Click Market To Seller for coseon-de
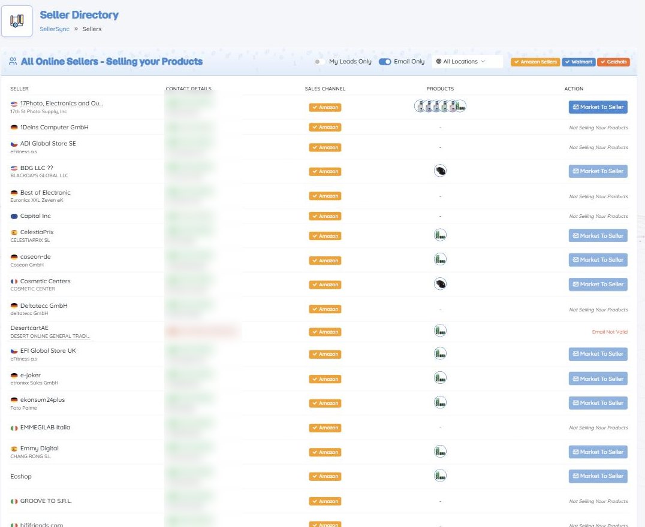 pos(598,260)
